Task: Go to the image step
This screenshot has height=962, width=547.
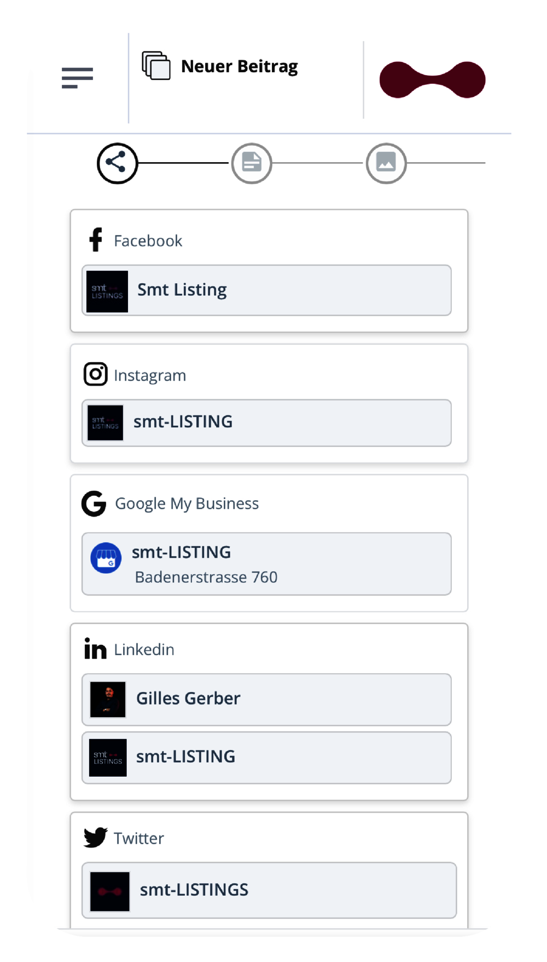Action: coord(386,163)
